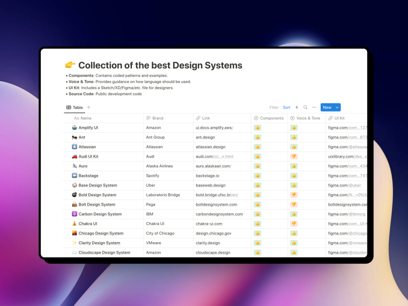
Task: Click the Bold Design System bomb icon
Action: click(x=74, y=195)
